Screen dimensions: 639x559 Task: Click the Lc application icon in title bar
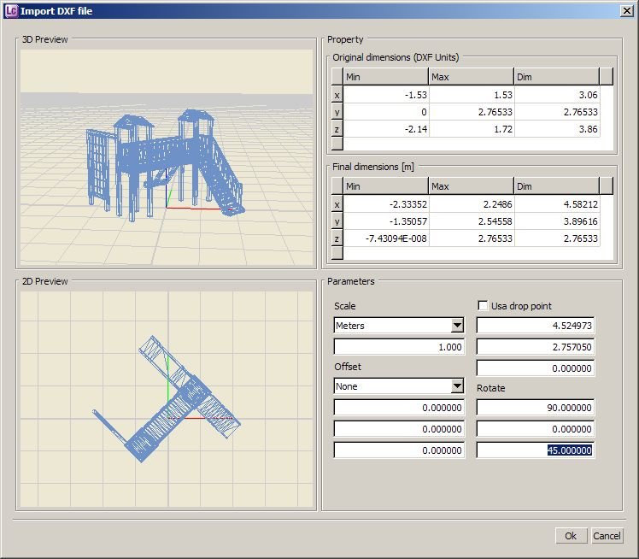tap(11, 10)
